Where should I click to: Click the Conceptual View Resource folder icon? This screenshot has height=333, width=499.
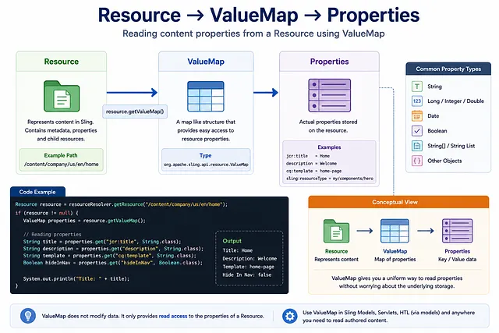(336, 231)
